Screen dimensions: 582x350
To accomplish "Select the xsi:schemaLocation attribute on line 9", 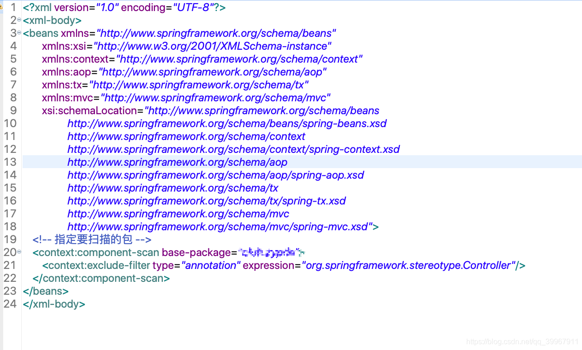I will (x=89, y=111).
